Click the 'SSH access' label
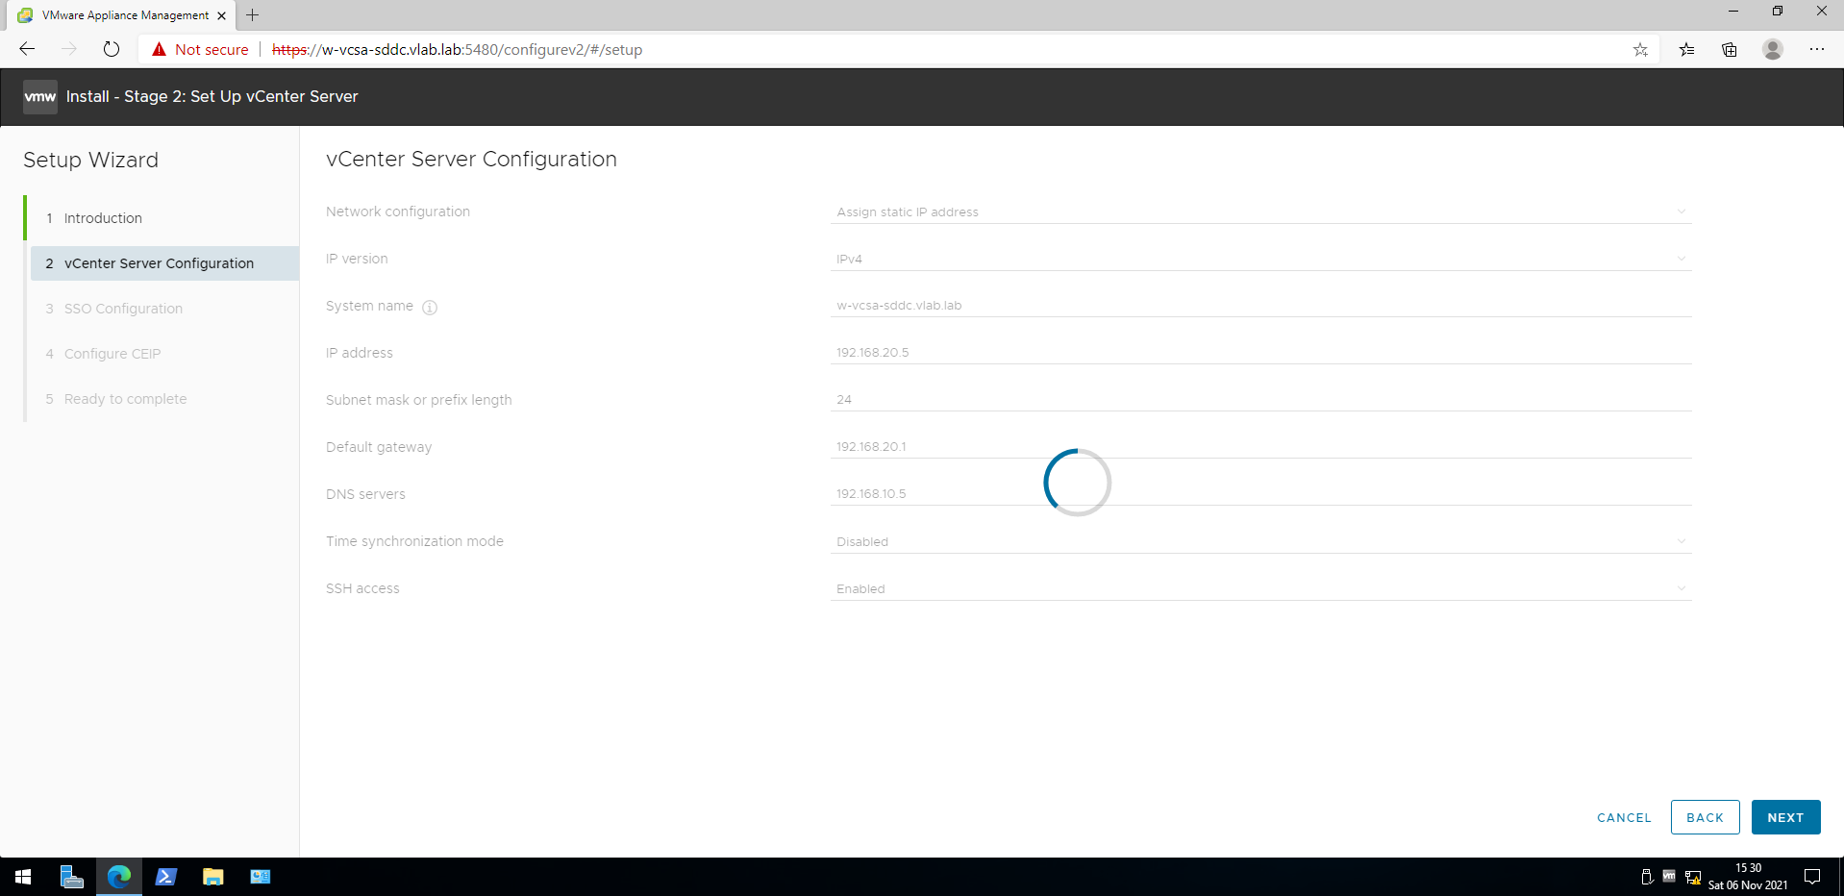Viewport: 1844px width, 896px height. pos(362,588)
